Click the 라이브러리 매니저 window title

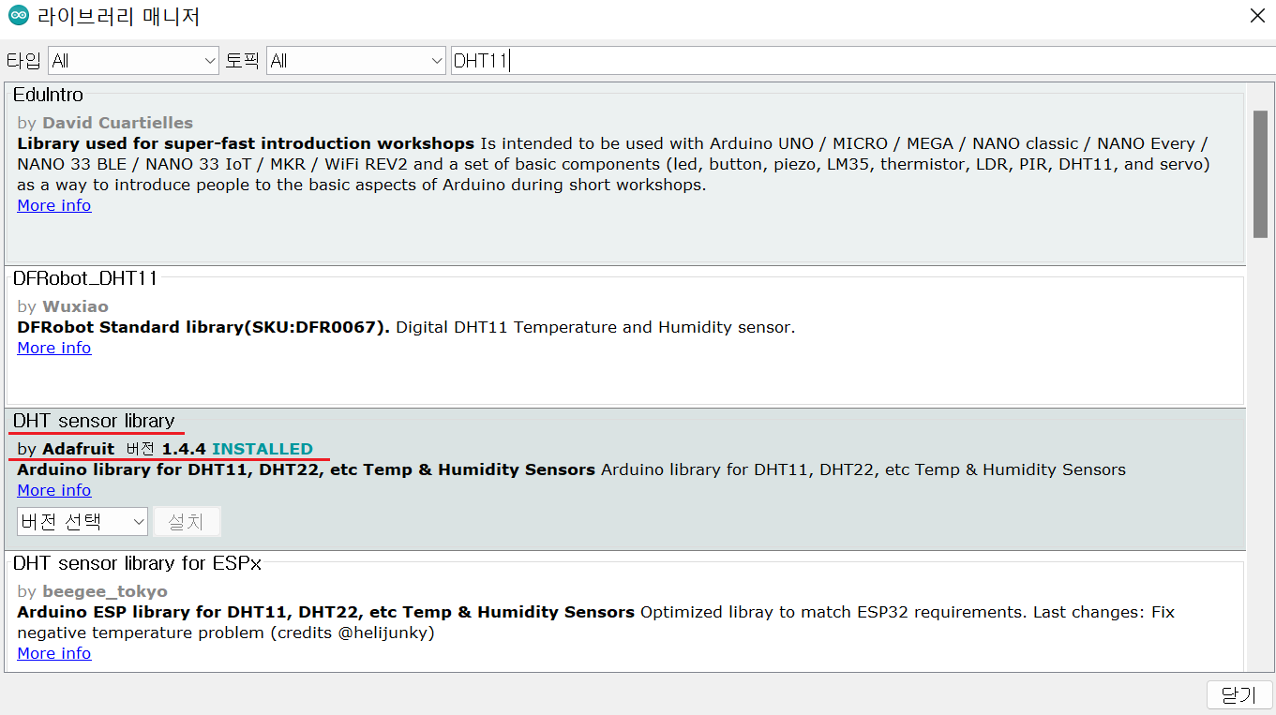(x=118, y=17)
